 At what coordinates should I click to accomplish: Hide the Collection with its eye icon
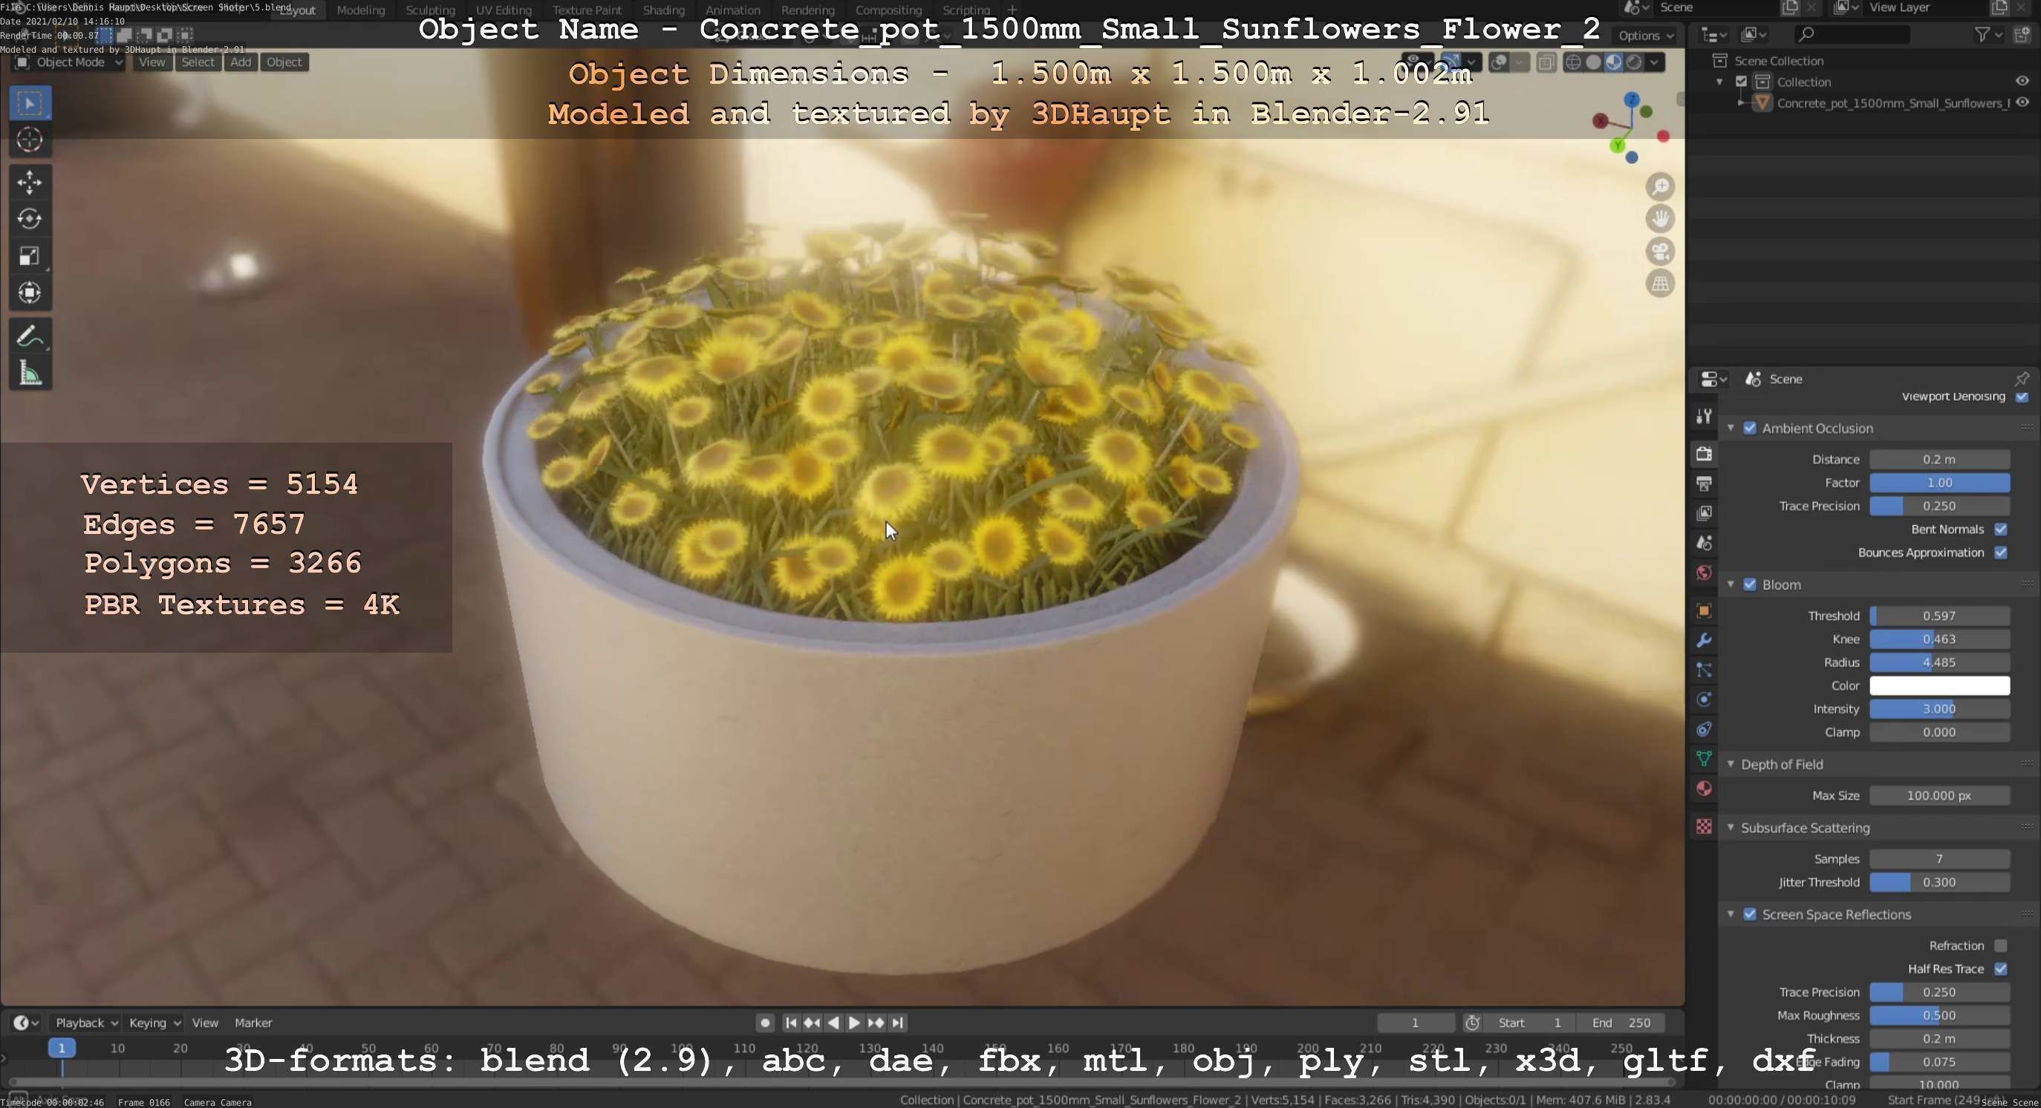point(2022,81)
